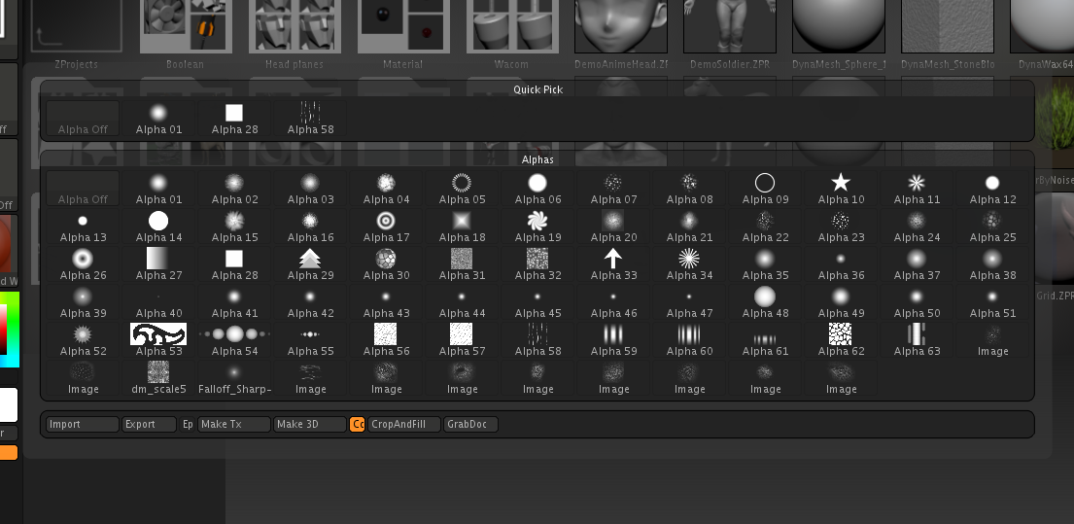Pick Alpha 60 wide bars alpha
The width and height of the screenshot is (1074, 524).
click(x=689, y=339)
